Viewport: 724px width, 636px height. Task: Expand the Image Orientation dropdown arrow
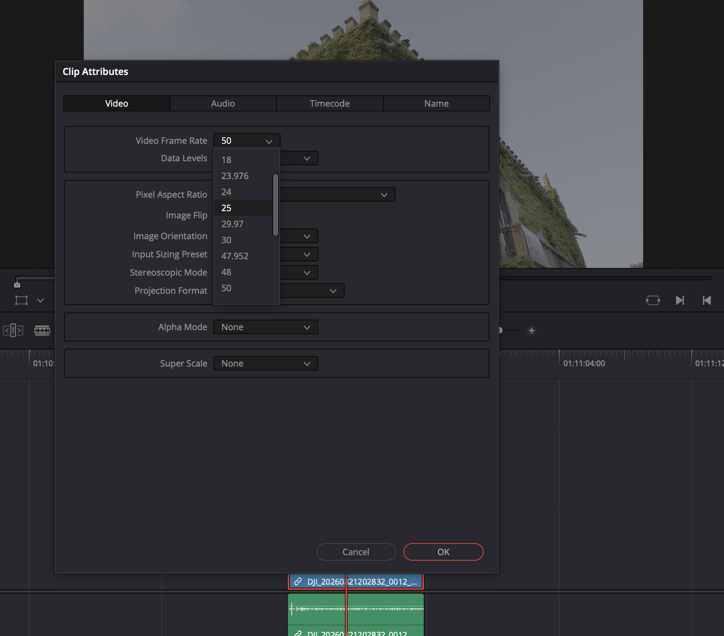point(307,236)
